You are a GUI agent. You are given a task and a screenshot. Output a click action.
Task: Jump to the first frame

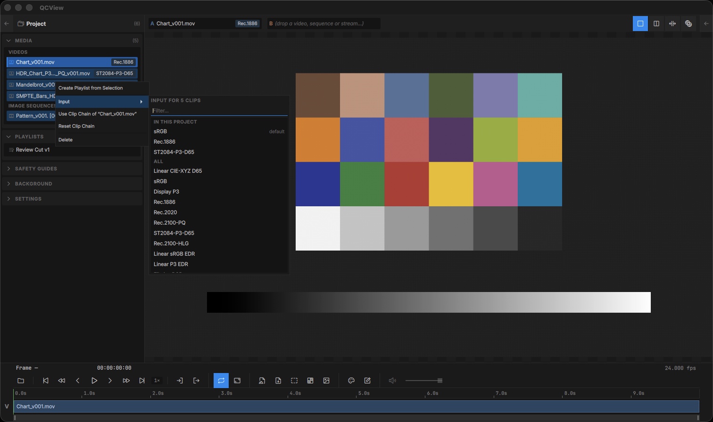coord(46,381)
